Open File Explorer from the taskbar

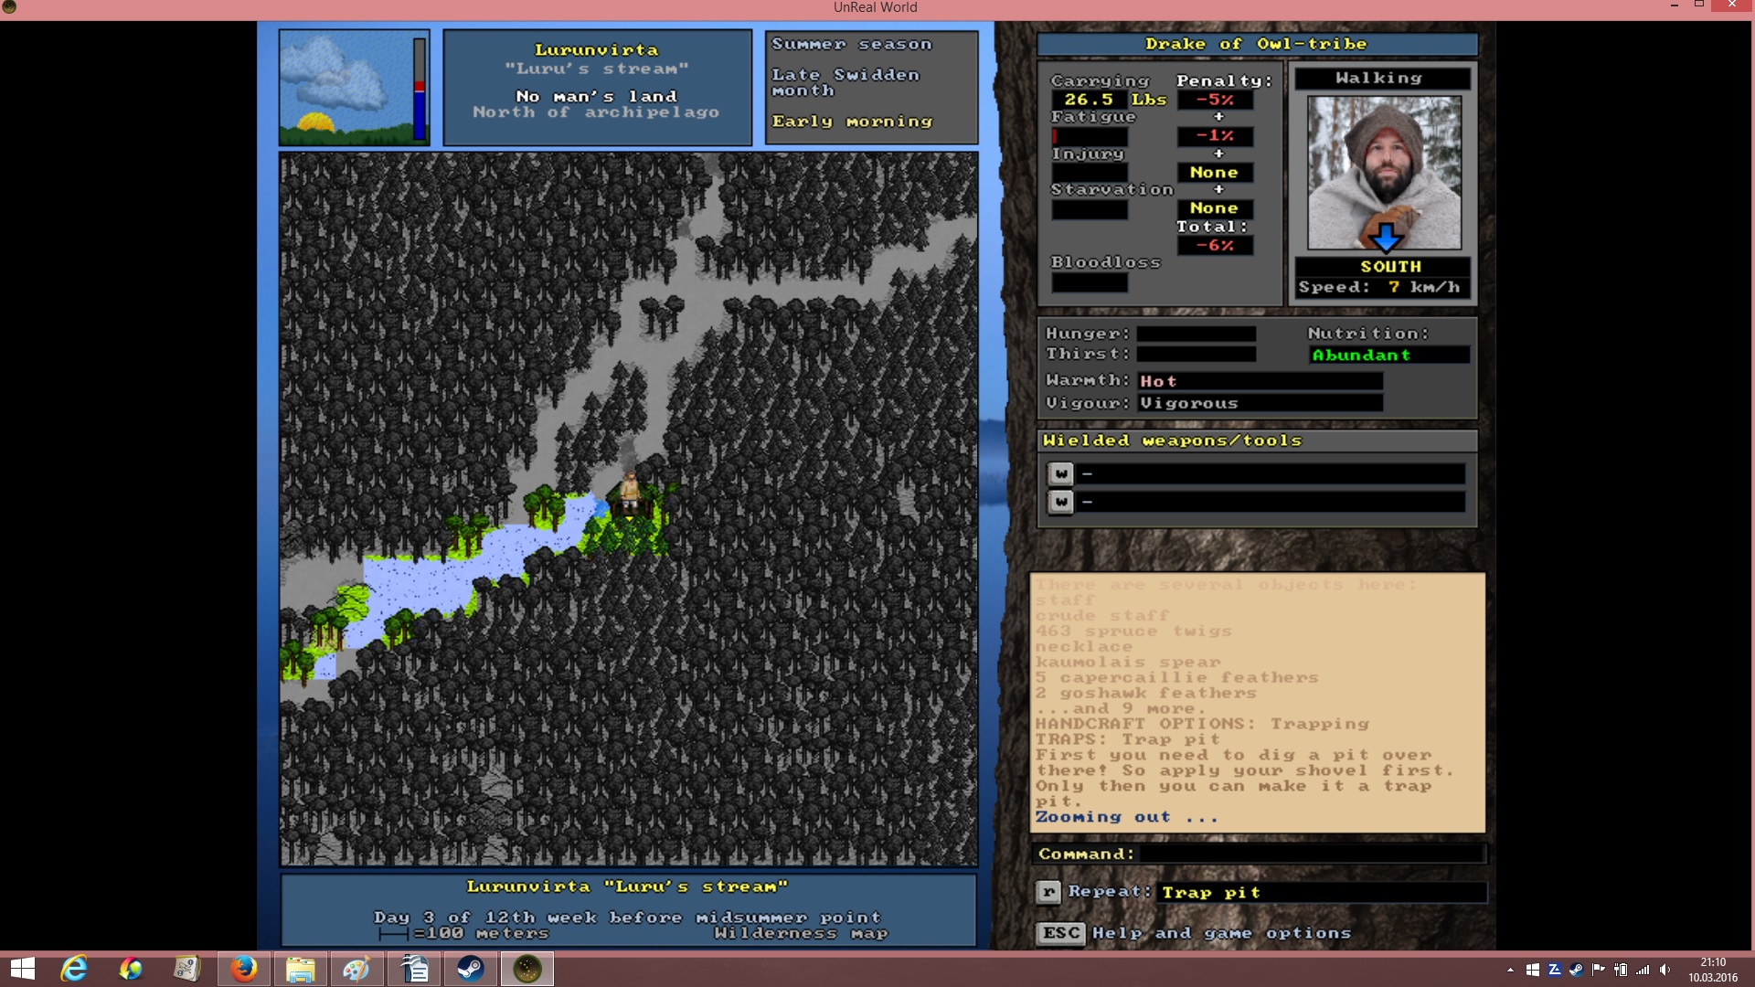coord(300,969)
